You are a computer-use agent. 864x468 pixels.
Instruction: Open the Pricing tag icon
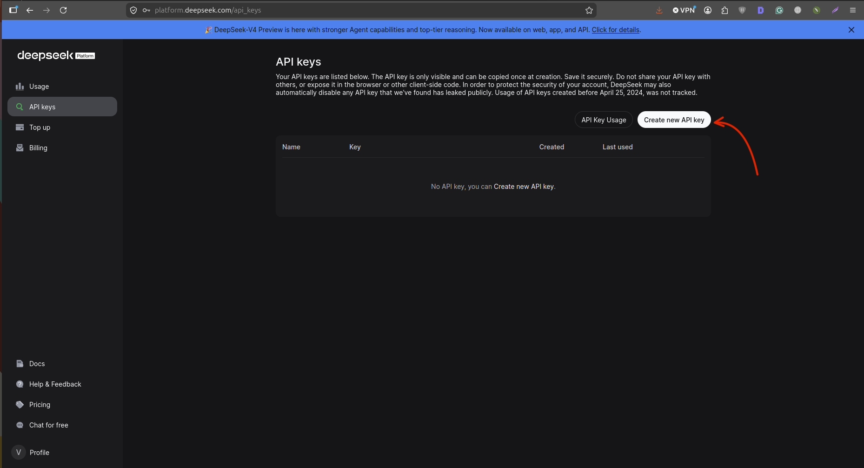20,405
